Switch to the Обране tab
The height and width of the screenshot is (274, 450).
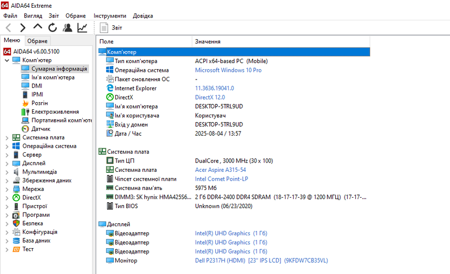[x=37, y=41]
